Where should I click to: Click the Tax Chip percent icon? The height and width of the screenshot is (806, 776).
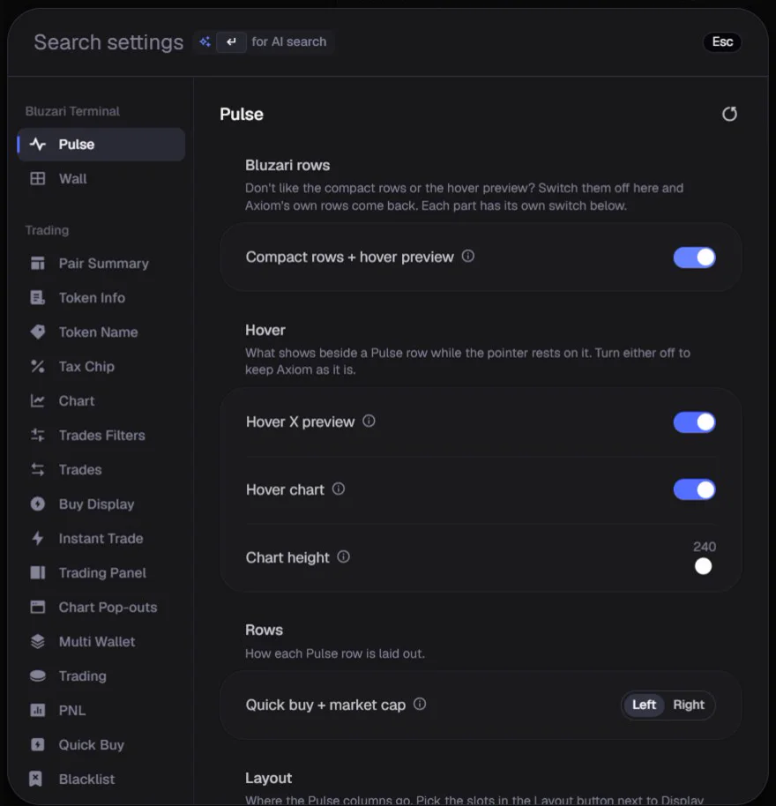[x=38, y=367]
